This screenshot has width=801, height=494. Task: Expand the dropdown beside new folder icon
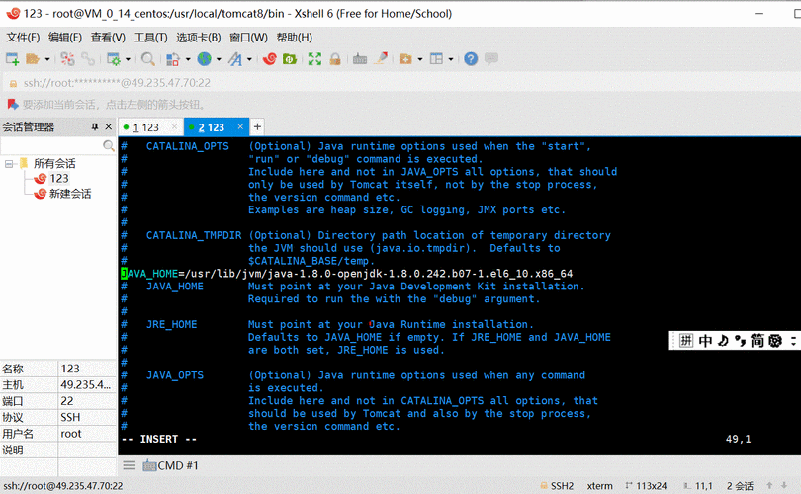pos(420,59)
